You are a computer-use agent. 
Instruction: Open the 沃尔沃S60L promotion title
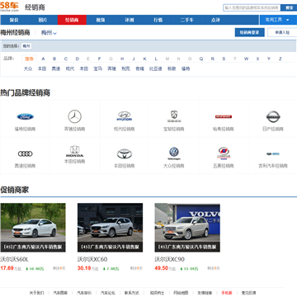(14, 259)
